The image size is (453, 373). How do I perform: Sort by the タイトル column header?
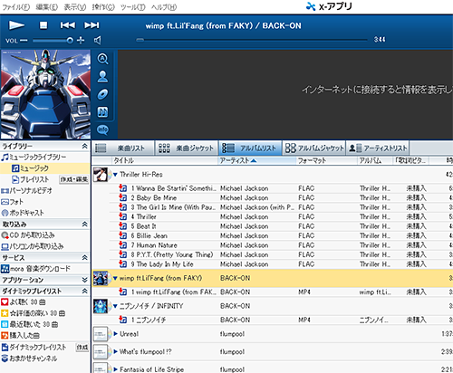coord(165,160)
